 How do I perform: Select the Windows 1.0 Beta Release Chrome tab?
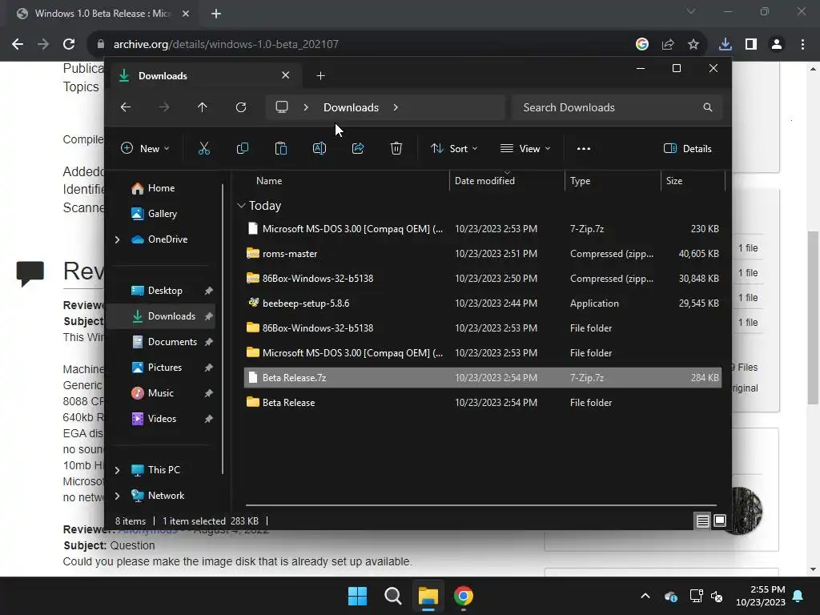(x=102, y=14)
